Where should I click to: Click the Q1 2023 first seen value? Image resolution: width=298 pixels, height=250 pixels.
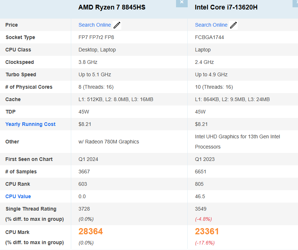point(205,159)
